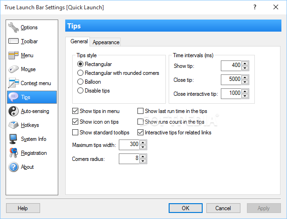Increase Close tip interval with up arrow
This screenshot has height=219, width=287.
[x=245, y=78]
